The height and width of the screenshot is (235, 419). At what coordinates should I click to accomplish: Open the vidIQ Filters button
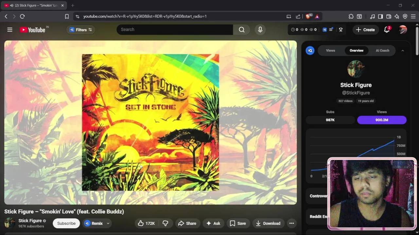[81, 30]
